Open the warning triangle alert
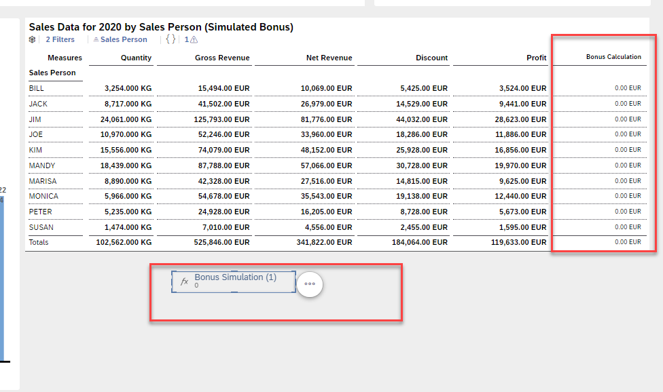Image resolution: width=663 pixels, height=392 pixels. (194, 40)
